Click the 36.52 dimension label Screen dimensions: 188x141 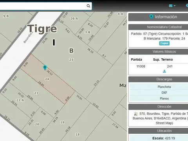[50, 72]
